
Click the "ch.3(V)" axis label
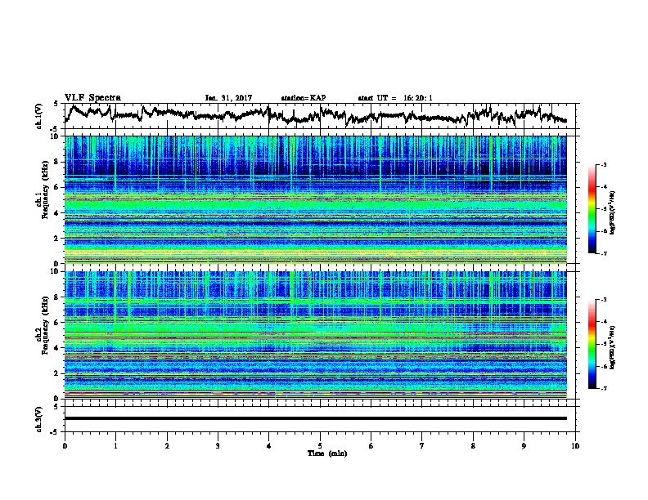tap(38, 419)
